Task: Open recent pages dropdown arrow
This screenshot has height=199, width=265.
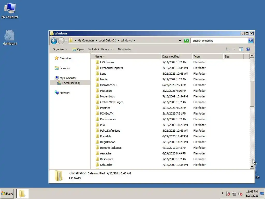Action: pyautogui.click(x=66, y=41)
